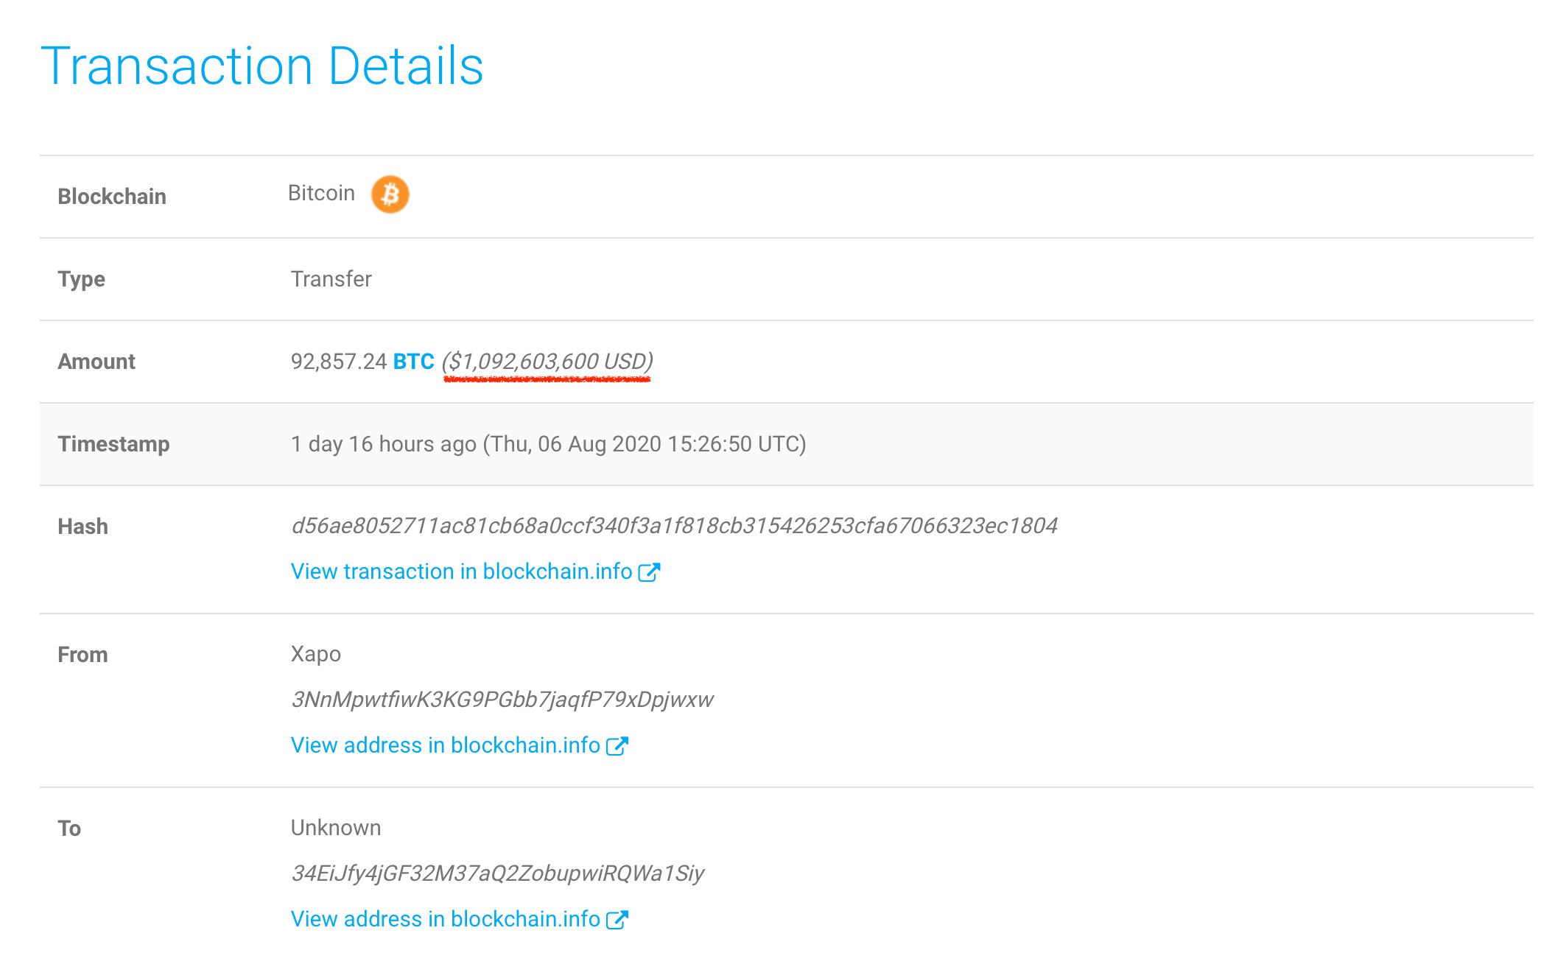
Task: Select sender address 3NnMpwtfiwK3KG9PGbb7jaqfP79xDpjwxw
Action: coord(502,700)
